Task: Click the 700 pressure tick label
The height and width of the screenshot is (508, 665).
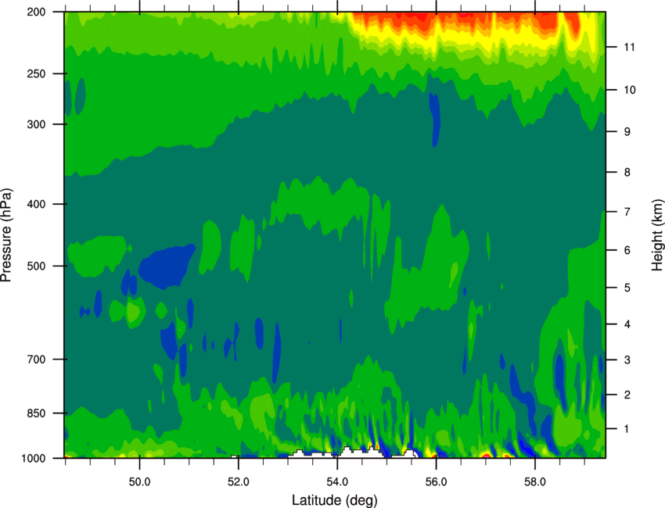Action: click(37, 360)
